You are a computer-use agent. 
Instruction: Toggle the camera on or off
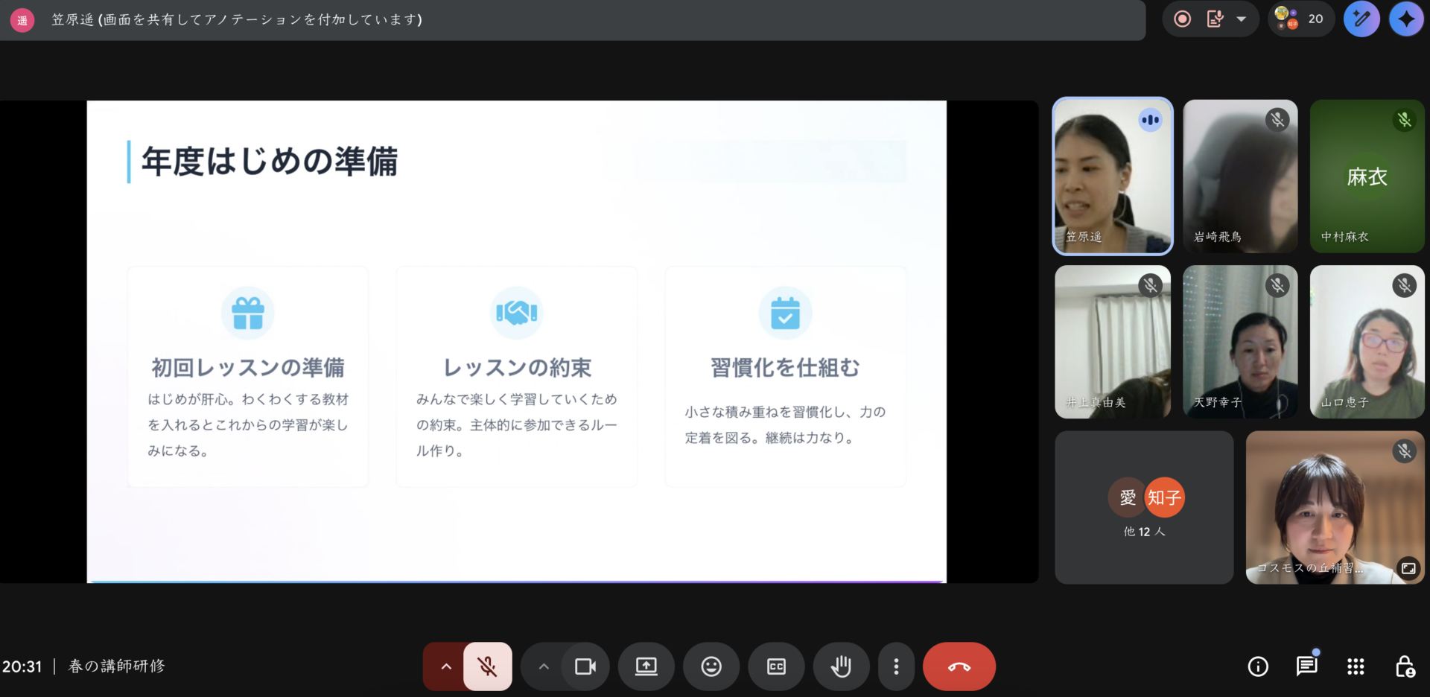click(x=585, y=666)
